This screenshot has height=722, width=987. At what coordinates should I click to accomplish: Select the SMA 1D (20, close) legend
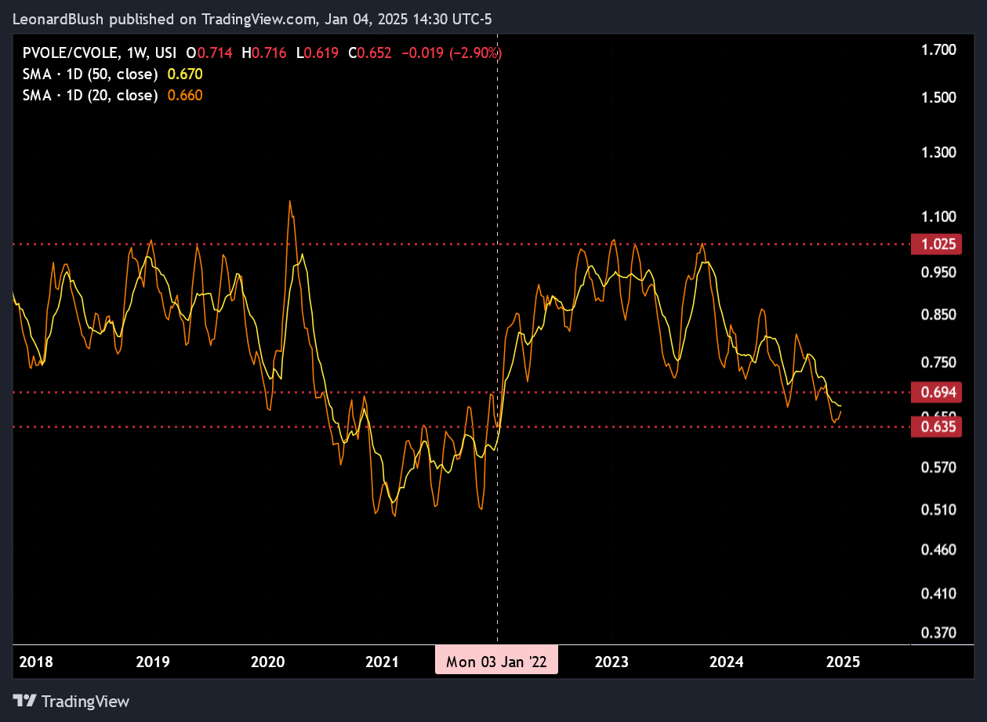pos(89,96)
